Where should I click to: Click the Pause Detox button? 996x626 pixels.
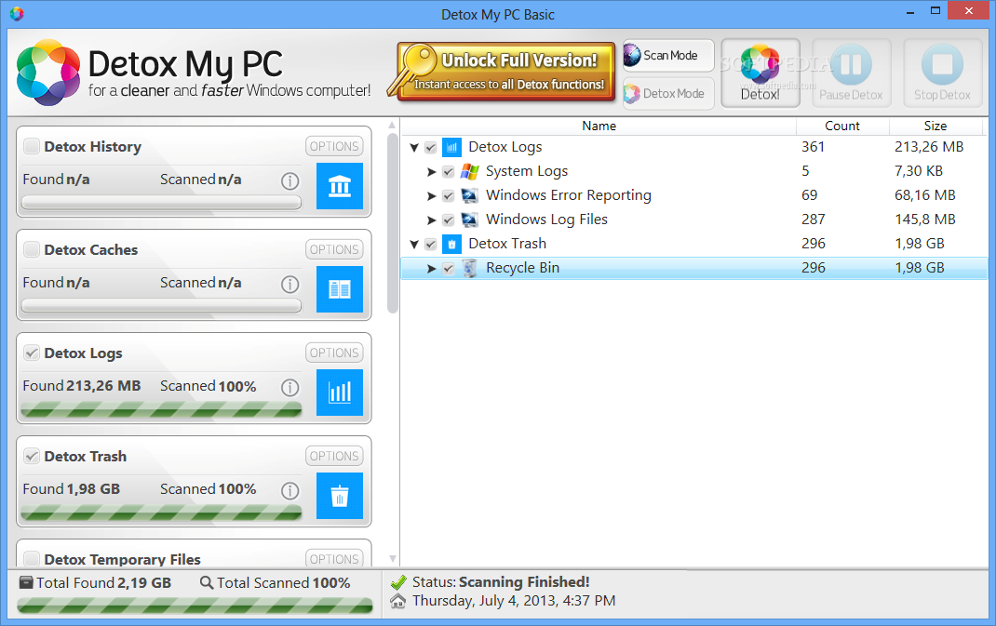point(851,73)
